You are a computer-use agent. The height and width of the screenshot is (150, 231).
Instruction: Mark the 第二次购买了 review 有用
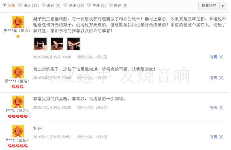point(217,78)
